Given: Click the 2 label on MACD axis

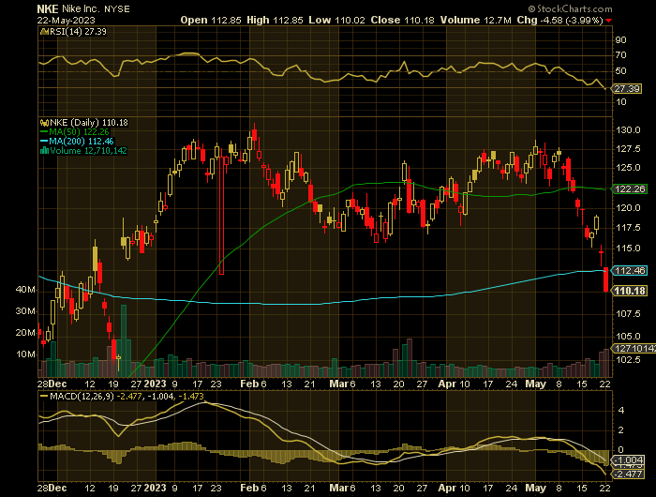Looking at the screenshot, I should (620, 430).
